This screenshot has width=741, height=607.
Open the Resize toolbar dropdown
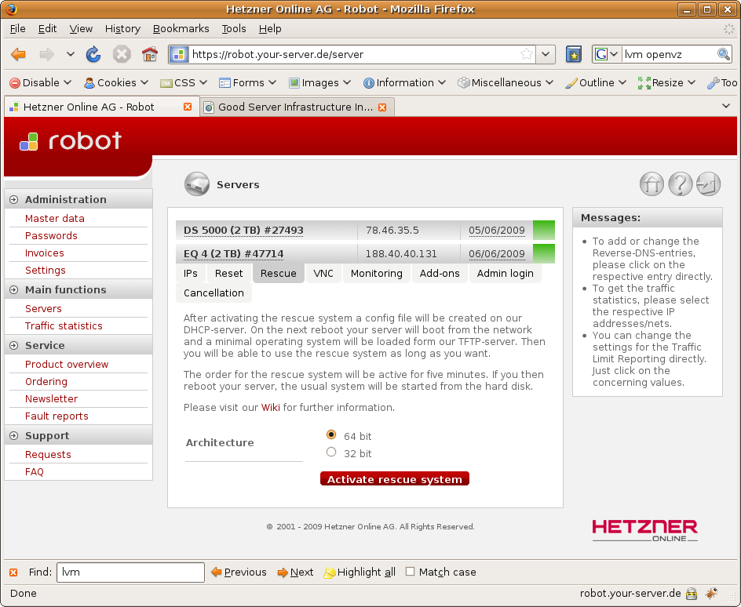tap(666, 82)
